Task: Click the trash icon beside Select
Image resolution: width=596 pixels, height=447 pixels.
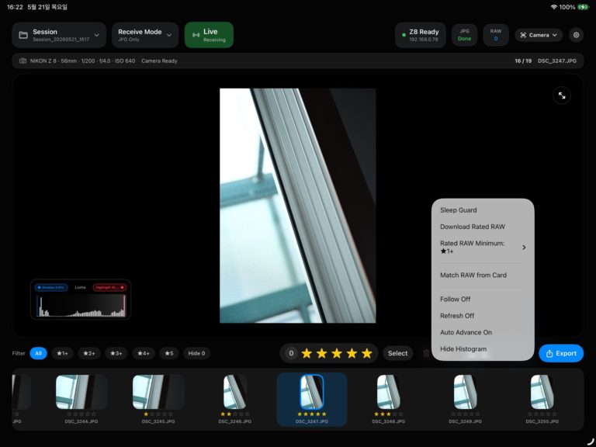Action: pos(426,353)
